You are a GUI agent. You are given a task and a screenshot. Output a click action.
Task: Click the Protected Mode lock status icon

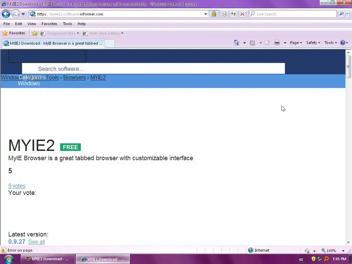point(307,251)
